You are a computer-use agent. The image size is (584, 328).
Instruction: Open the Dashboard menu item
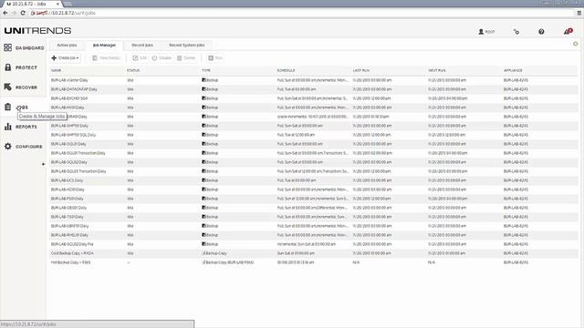point(30,48)
